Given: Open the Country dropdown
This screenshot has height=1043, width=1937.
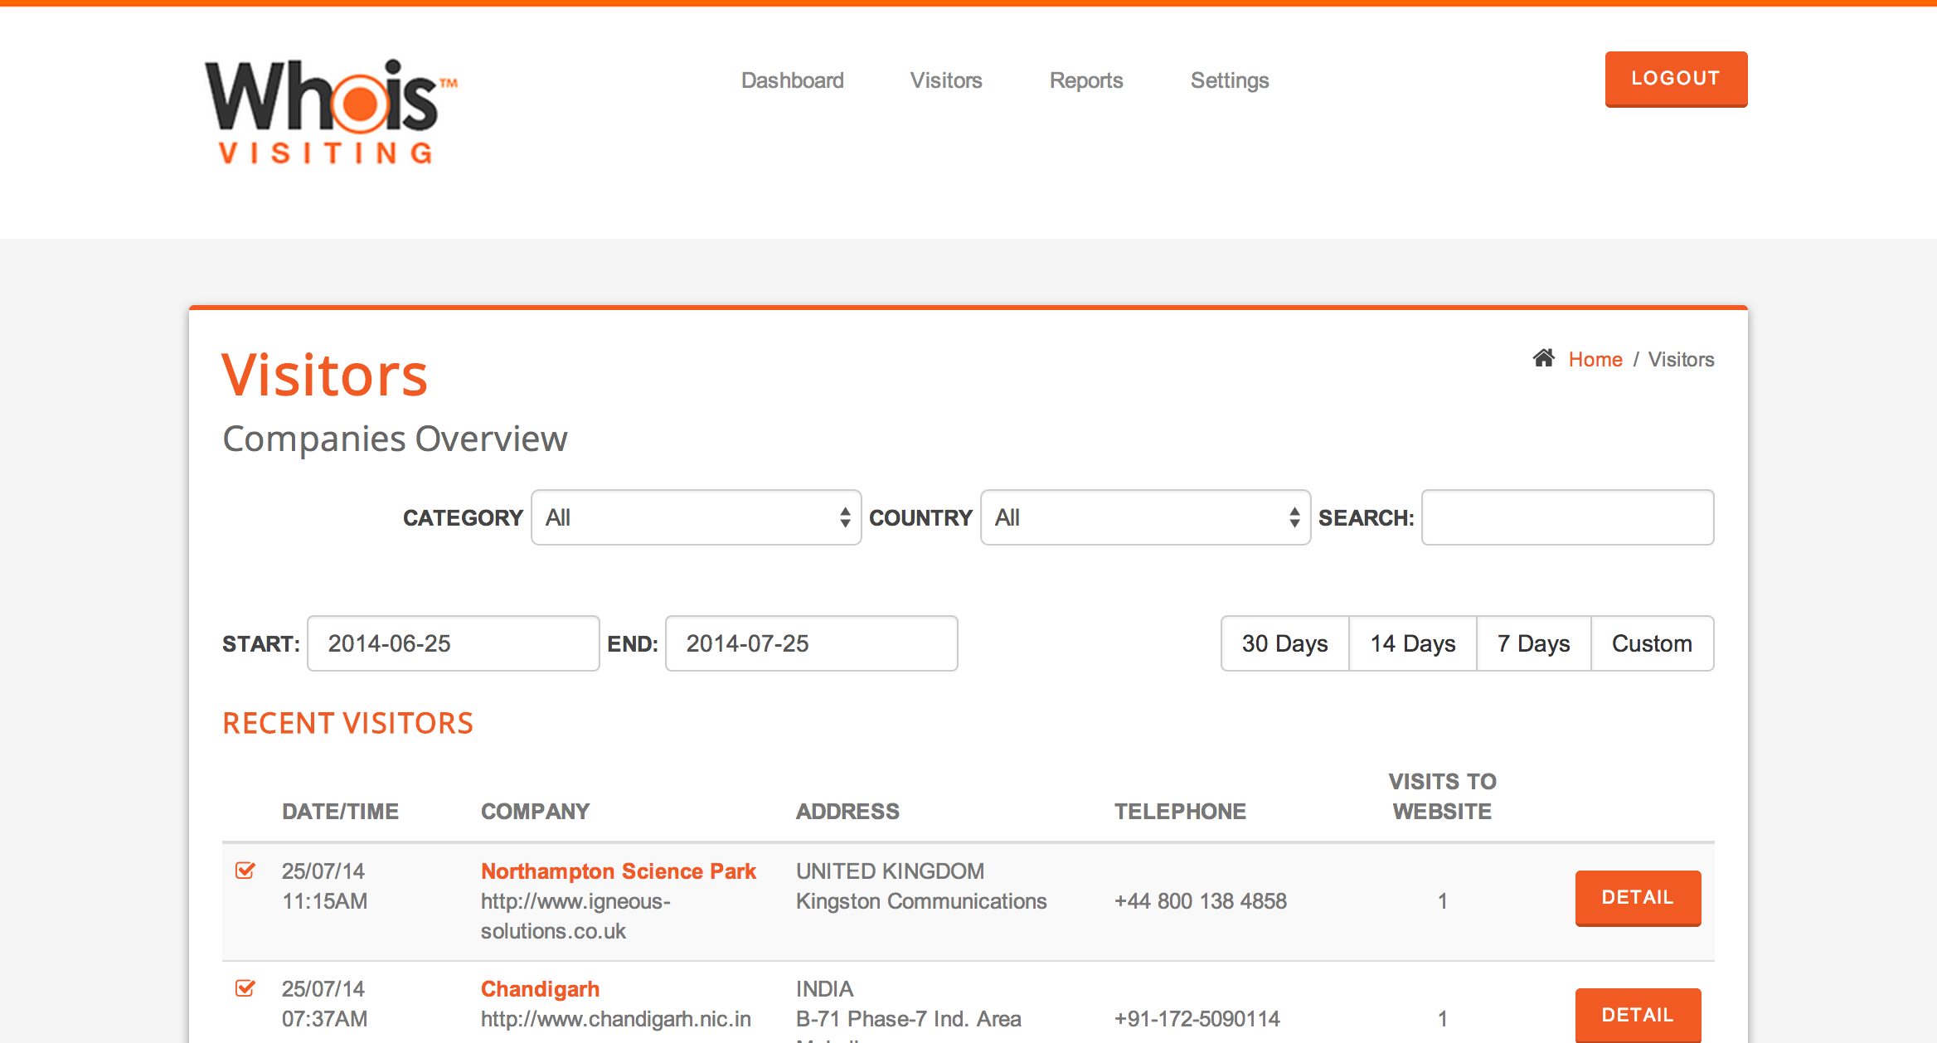Looking at the screenshot, I should pyautogui.click(x=1145, y=517).
